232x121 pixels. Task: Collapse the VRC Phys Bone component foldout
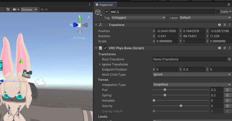point(96,48)
